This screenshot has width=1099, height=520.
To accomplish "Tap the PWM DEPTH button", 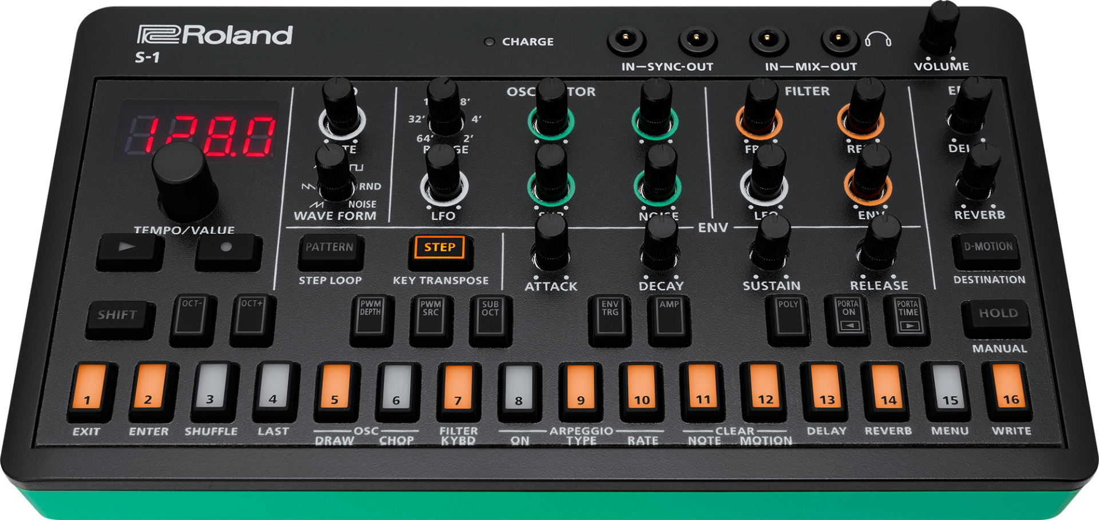I will pyautogui.click(x=371, y=319).
